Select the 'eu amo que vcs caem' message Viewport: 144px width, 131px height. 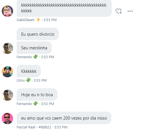pyautogui.click(x=64, y=118)
